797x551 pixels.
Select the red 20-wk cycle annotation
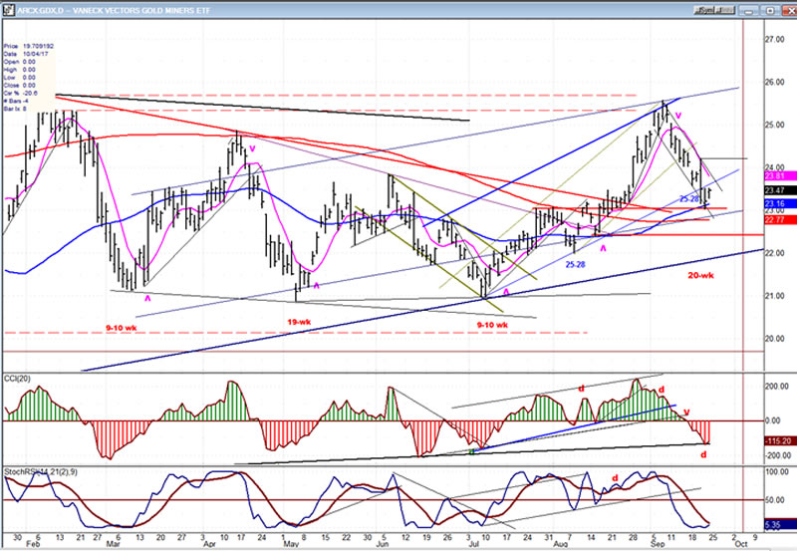pos(700,275)
